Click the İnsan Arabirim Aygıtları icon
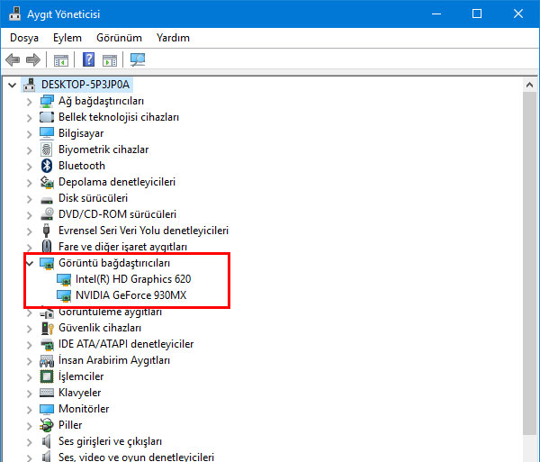The image size is (540, 462). coord(47,360)
